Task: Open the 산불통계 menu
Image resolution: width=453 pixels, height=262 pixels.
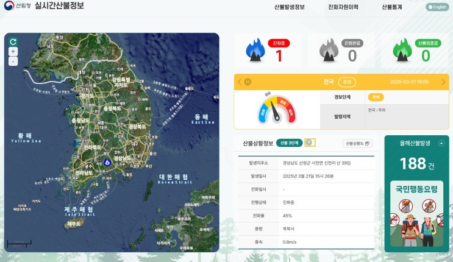Action: [392, 7]
